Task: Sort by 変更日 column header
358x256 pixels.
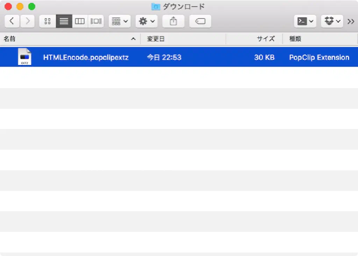Action: tap(182, 39)
